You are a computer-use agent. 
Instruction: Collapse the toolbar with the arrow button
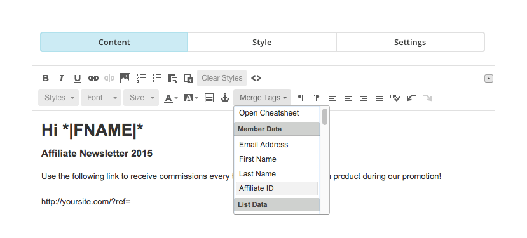[488, 78]
